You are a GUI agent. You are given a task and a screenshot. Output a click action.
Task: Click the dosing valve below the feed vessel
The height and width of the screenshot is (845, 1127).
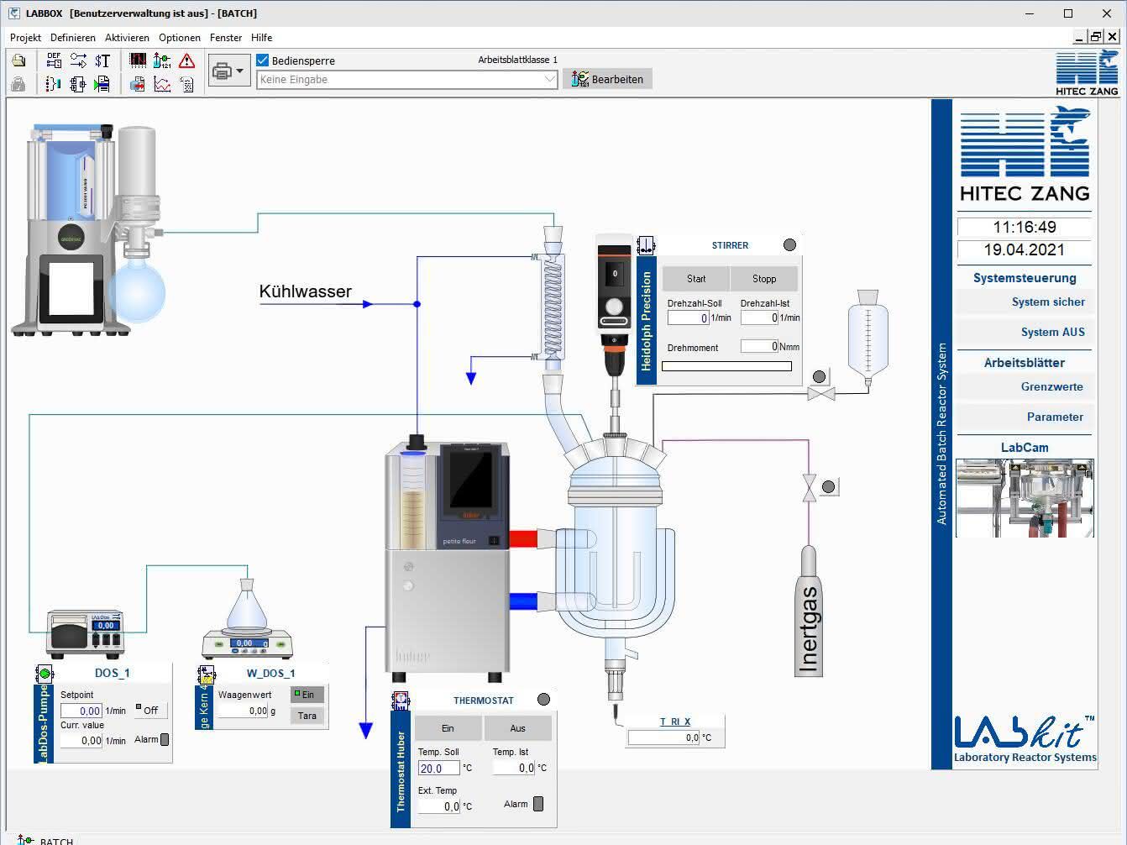[x=820, y=393]
